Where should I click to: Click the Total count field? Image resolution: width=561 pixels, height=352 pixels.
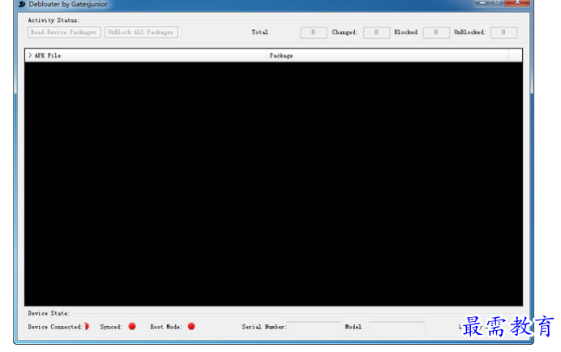pos(313,32)
